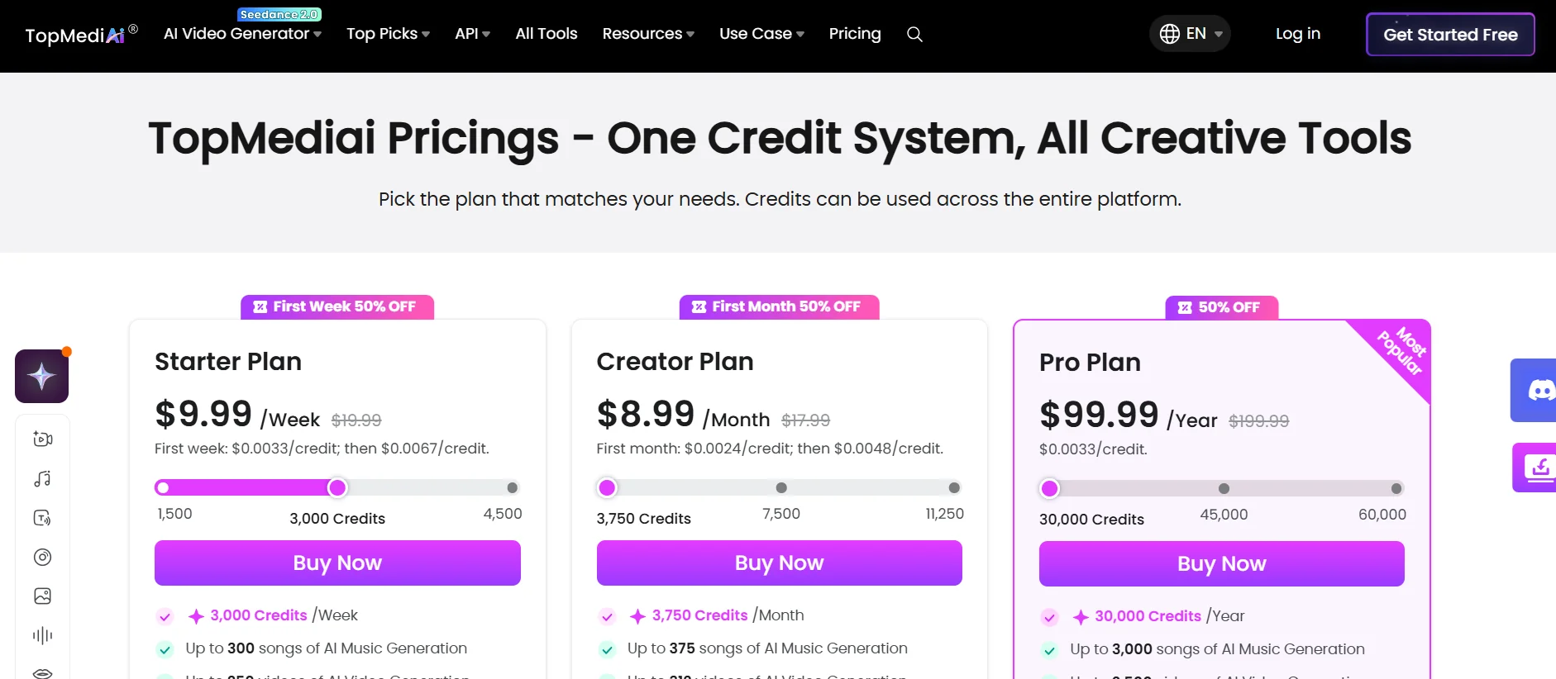Select 45,000 credits on Pro Plan slider
Screen dimensions: 1556x679
1224,488
